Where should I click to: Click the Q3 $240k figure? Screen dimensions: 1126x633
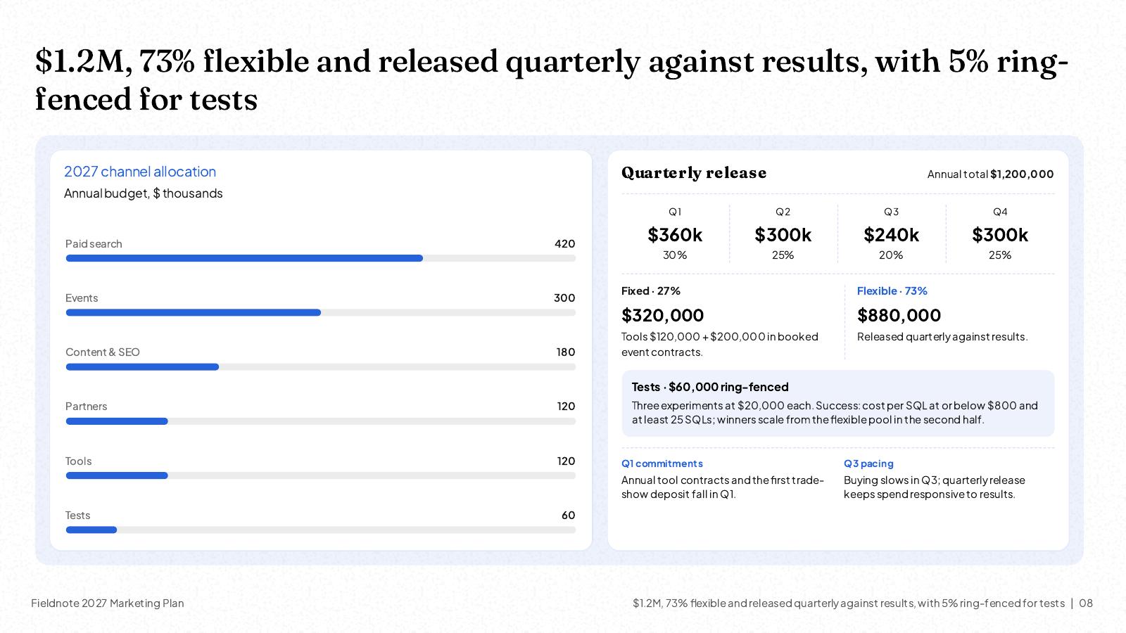pyautogui.click(x=891, y=234)
